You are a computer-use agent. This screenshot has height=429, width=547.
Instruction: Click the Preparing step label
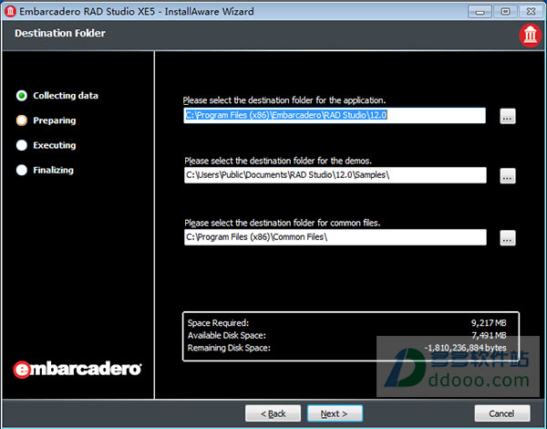[55, 120]
